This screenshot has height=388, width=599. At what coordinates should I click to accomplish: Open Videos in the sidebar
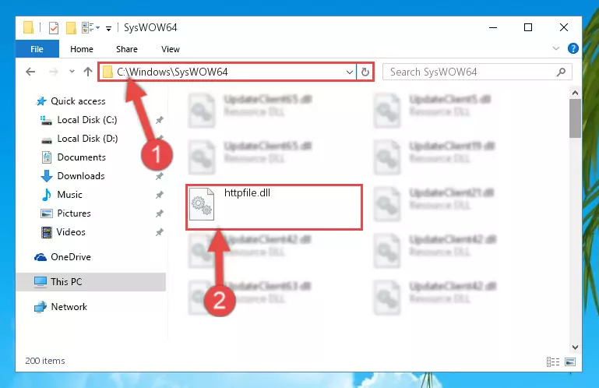pyautogui.click(x=71, y=232)
